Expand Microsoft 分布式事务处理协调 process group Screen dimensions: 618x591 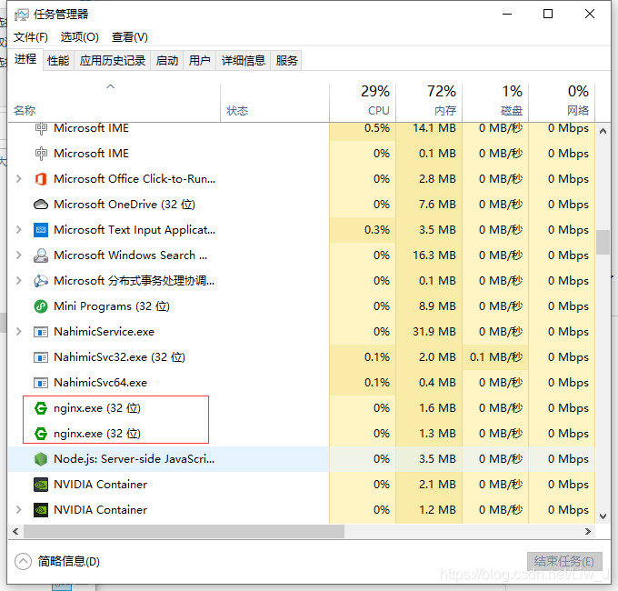[x=18, y=281]
